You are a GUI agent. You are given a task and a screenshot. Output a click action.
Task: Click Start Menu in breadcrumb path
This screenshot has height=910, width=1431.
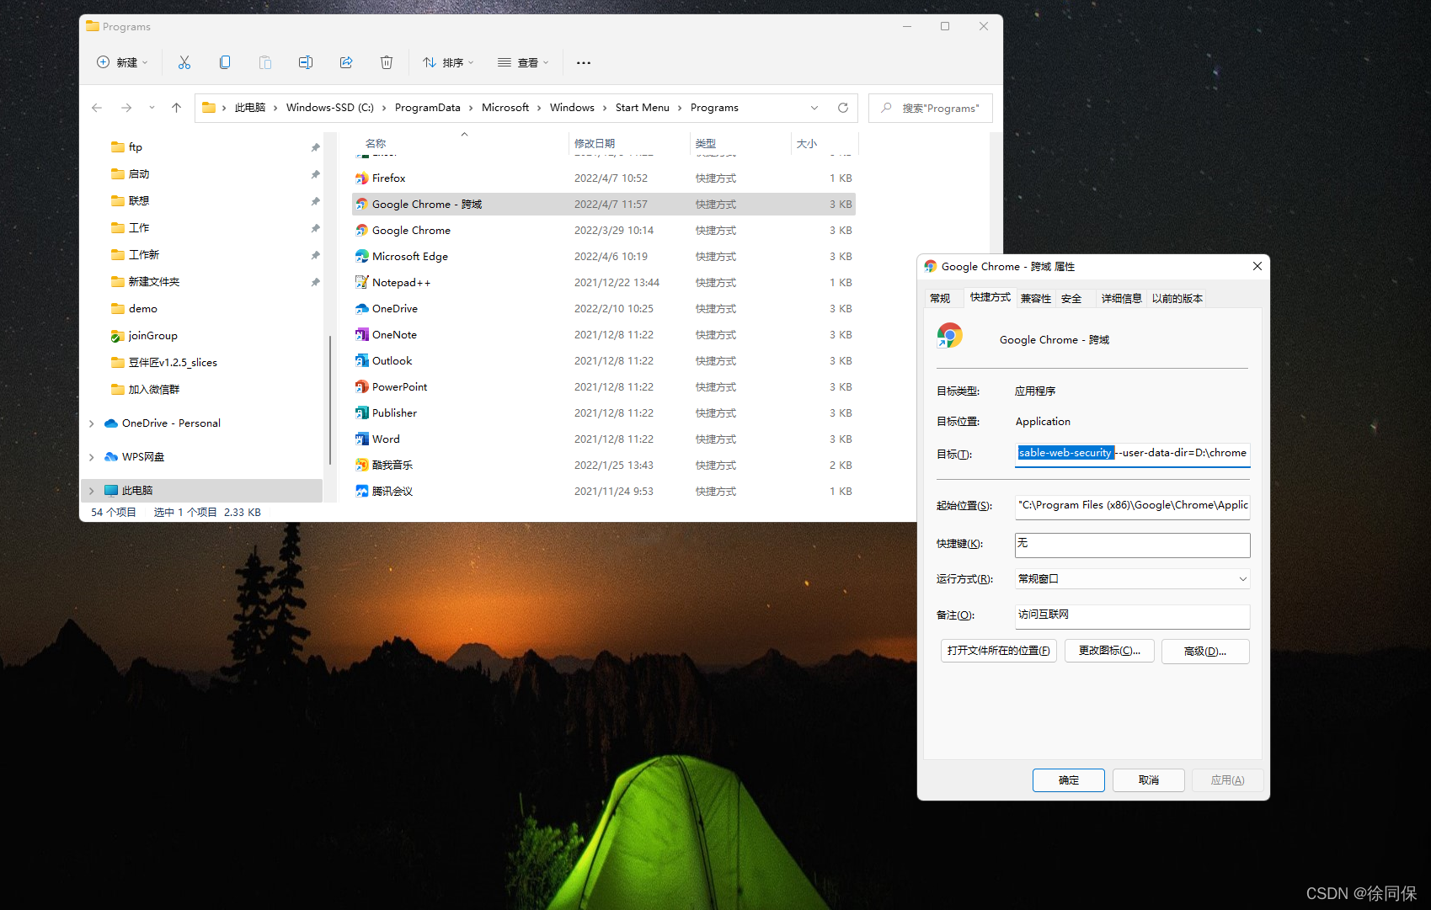[x=643, y=108]
